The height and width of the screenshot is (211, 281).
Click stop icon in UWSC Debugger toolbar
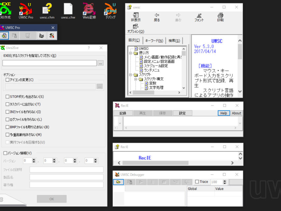tap(164, 182)
